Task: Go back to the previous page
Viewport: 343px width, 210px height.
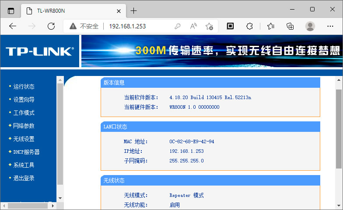Action: tap(13, 26)
